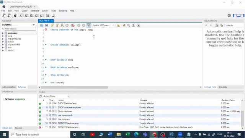Get context help for current caret position
245x138 pixels.
[x=217, y=25]
